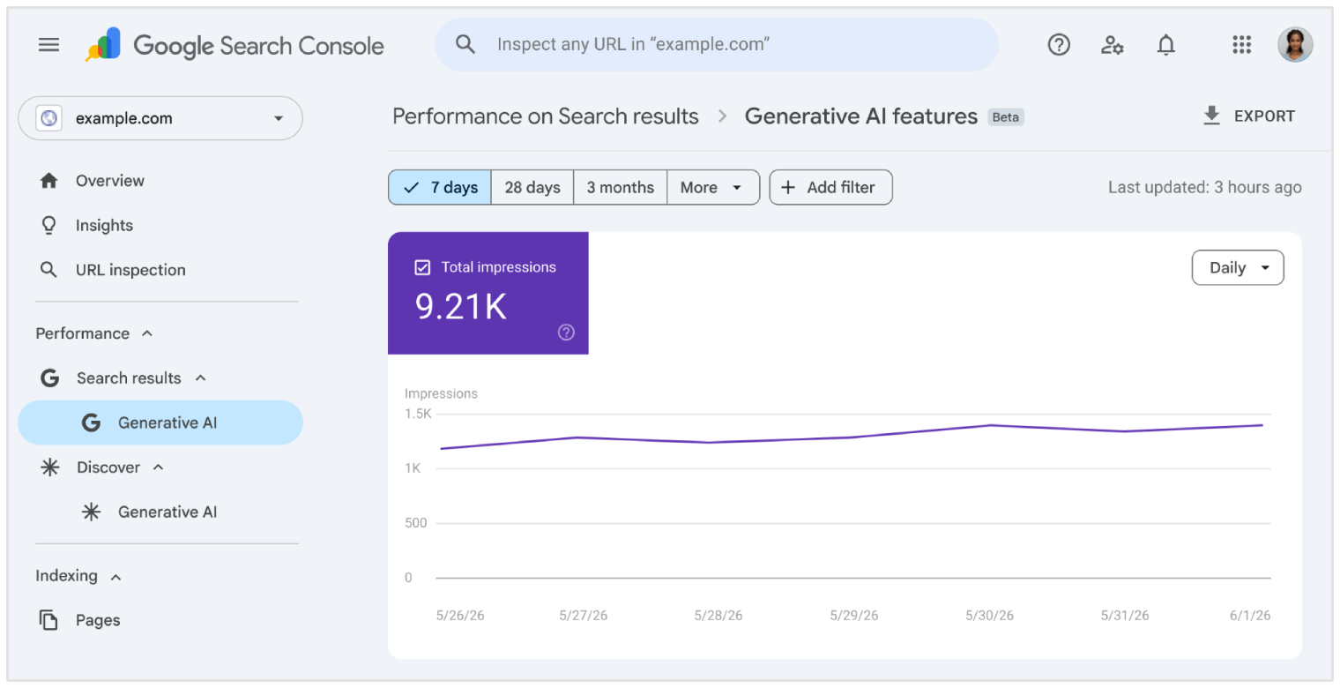Click the 5/26/26 date label
This screenshot has width=1340, height=688.
tap(460, 616)
